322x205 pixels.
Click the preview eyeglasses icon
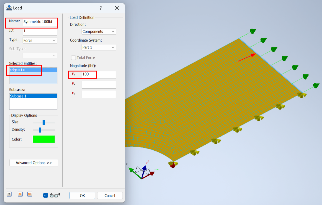(55, 195)
